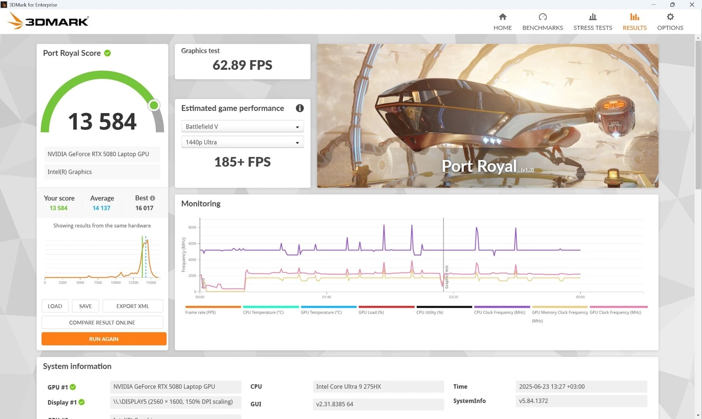Open the Battlefield V game dropdown
The height and width of the screenshot is (419, 702).
pos(242,126)
